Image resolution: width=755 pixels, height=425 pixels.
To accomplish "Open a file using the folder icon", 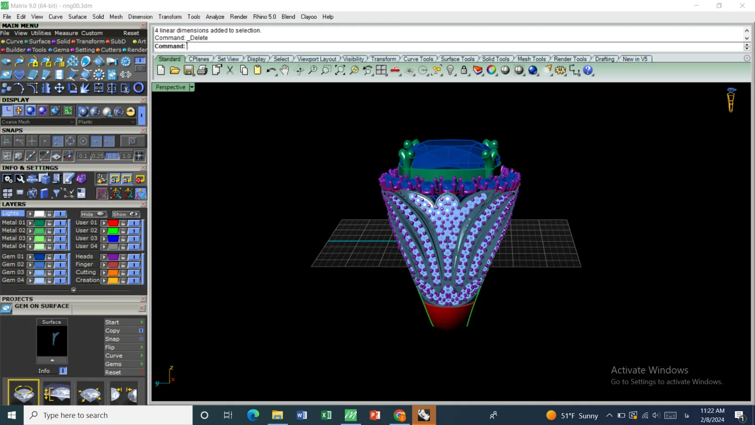I will pyautogui.click(x=175, y=70).
